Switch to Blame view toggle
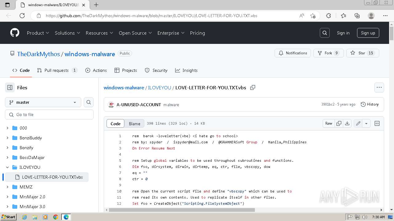The width and height of the screenshot is (394, 221). [x=135, y=123]
